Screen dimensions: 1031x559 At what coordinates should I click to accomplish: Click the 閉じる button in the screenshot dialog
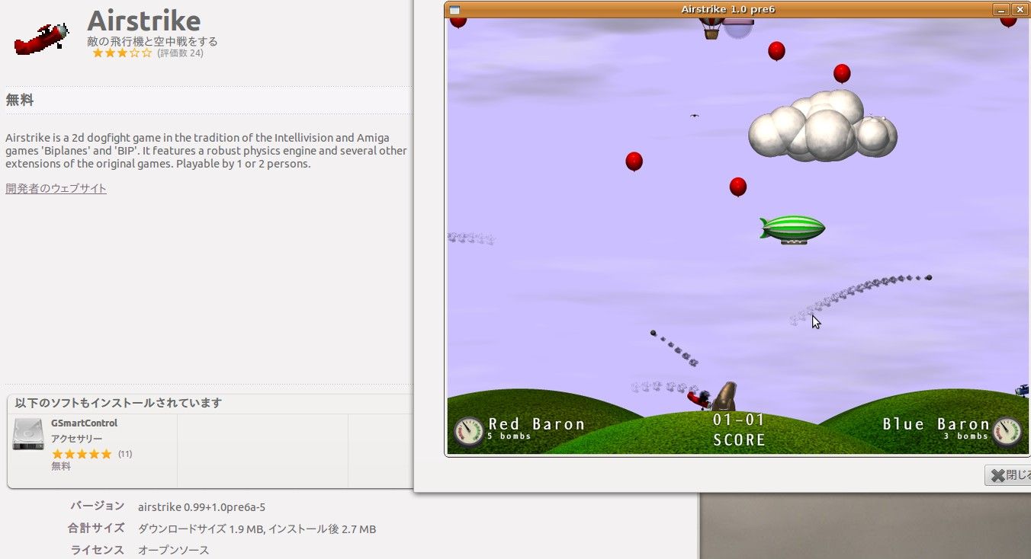[x=1008, y=475]
